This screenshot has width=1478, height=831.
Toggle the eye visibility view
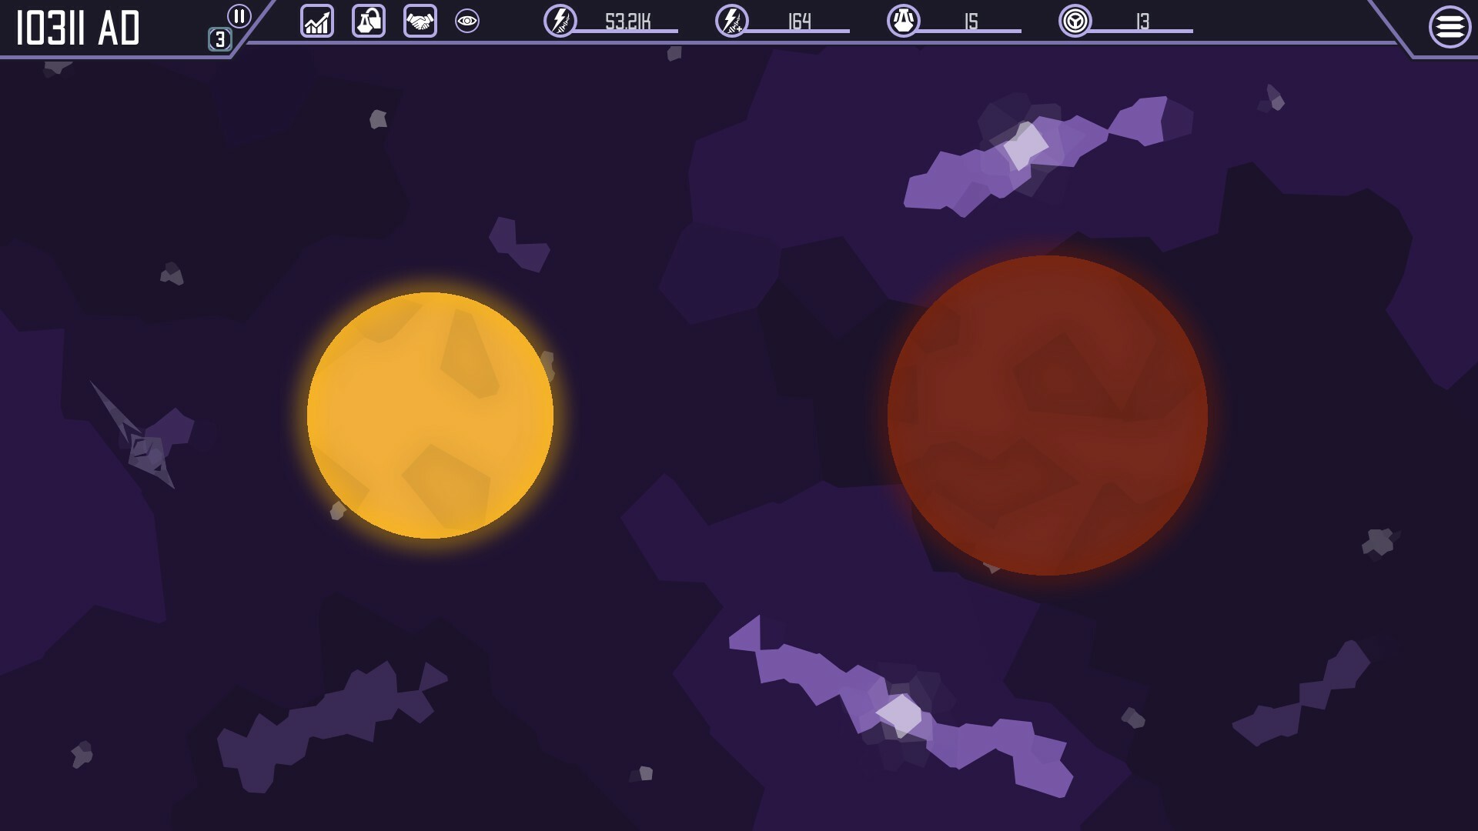click(x=467, y=22)
